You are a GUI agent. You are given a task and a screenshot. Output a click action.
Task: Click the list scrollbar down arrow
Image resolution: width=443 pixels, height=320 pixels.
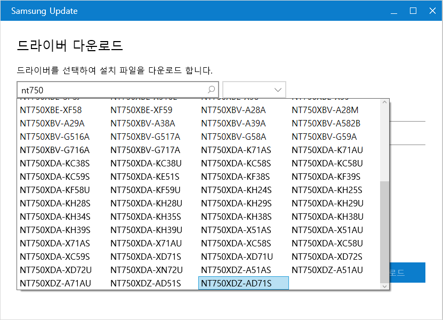click(x=384, y=286)
